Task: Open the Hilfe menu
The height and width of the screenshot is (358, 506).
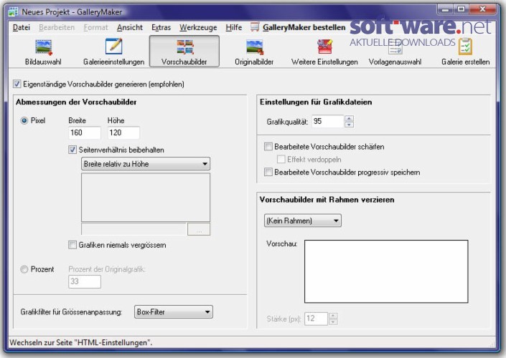Action: pos(234,28)
